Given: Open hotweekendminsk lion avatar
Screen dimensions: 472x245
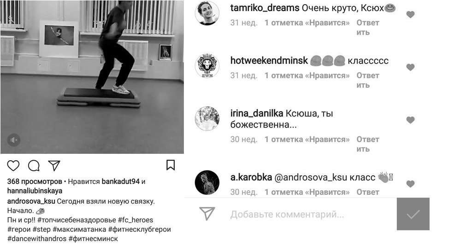Looking at the screenshot, I should [x=207, y=65].
